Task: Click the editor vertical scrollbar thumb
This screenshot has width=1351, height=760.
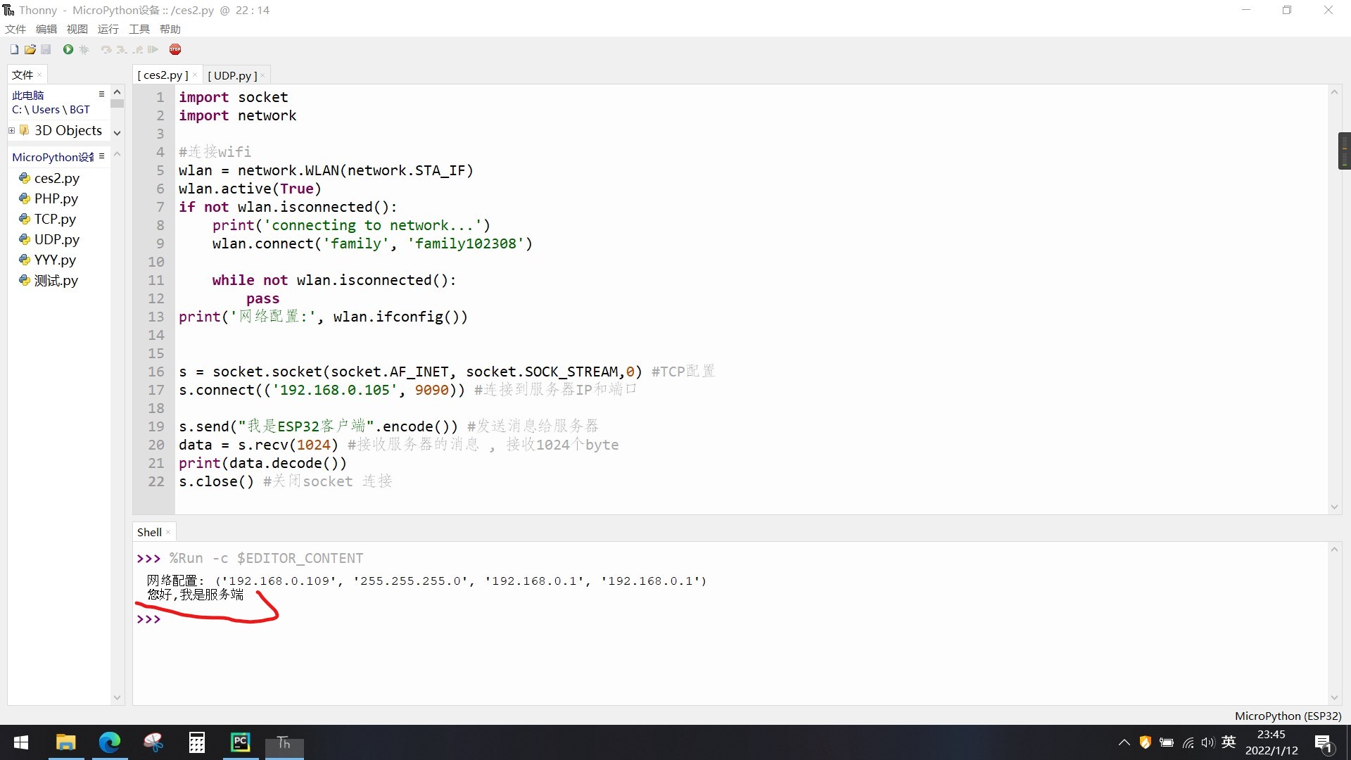Action: [1344, 151]
